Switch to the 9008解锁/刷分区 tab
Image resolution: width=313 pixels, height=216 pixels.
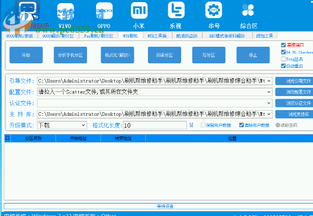(x=58, y=36)
